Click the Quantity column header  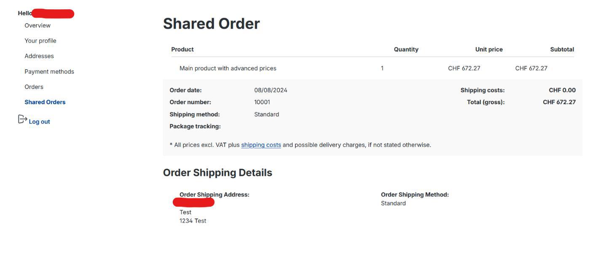pyautogui.click(x=406, y=49)
